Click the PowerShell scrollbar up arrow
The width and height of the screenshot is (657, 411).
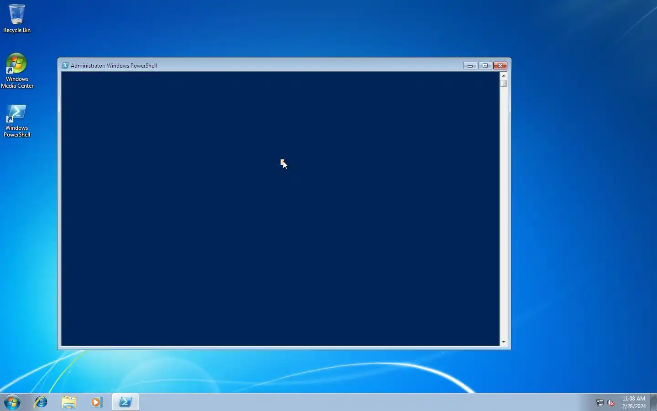pyautogui.click(x=504, y=75)
